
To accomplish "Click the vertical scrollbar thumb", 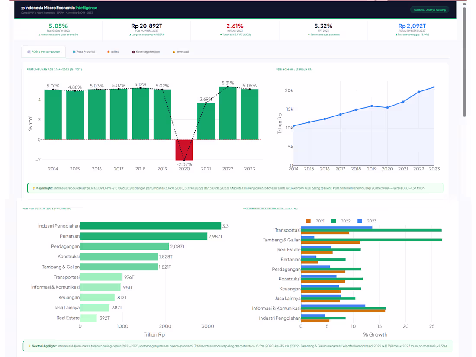I will 464,62.
